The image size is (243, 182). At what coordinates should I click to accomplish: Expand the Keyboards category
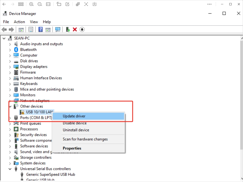coord(10,84)
